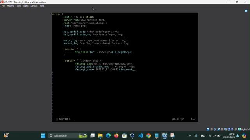The width and height of the screenshot is (250, 140).
Task: Open the View menu
Action: click(x=19, y=6)
